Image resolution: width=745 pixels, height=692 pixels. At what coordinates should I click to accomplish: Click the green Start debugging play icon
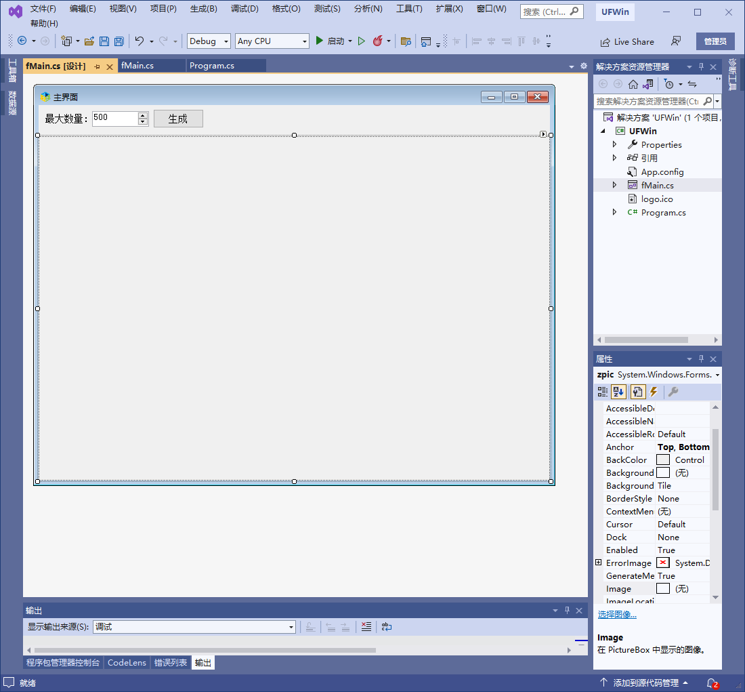[319, 41]
